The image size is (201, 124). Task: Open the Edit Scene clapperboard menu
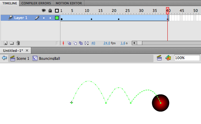[x=159, y=58]
